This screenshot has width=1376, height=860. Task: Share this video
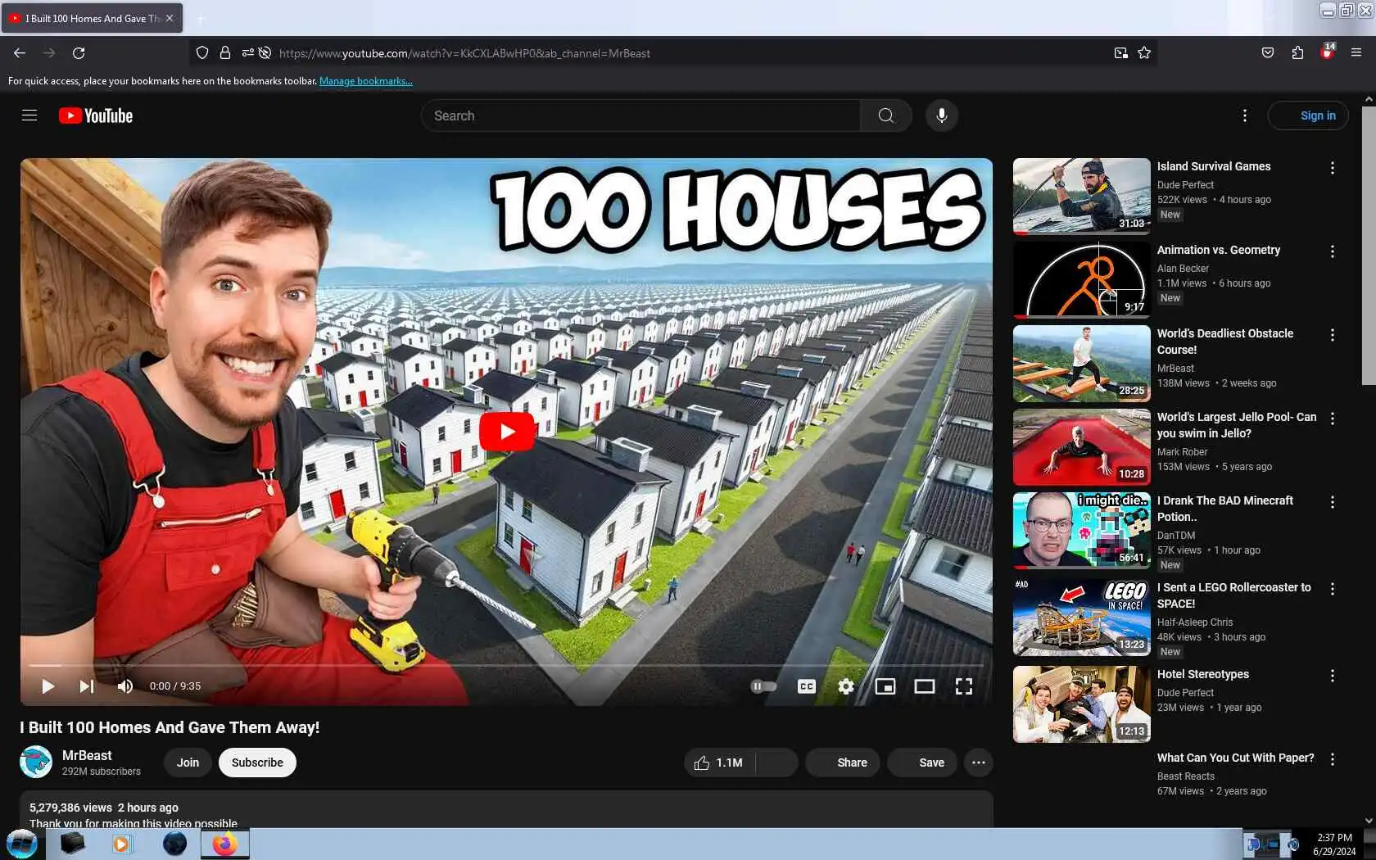(842, 763)
